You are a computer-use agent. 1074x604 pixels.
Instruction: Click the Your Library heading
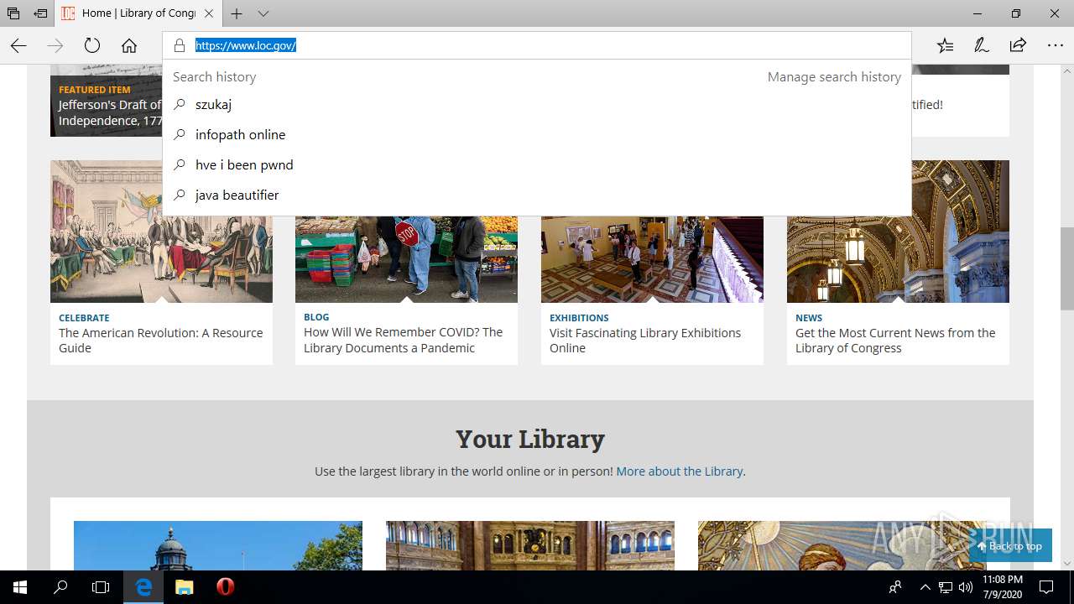tap(530, 439)
